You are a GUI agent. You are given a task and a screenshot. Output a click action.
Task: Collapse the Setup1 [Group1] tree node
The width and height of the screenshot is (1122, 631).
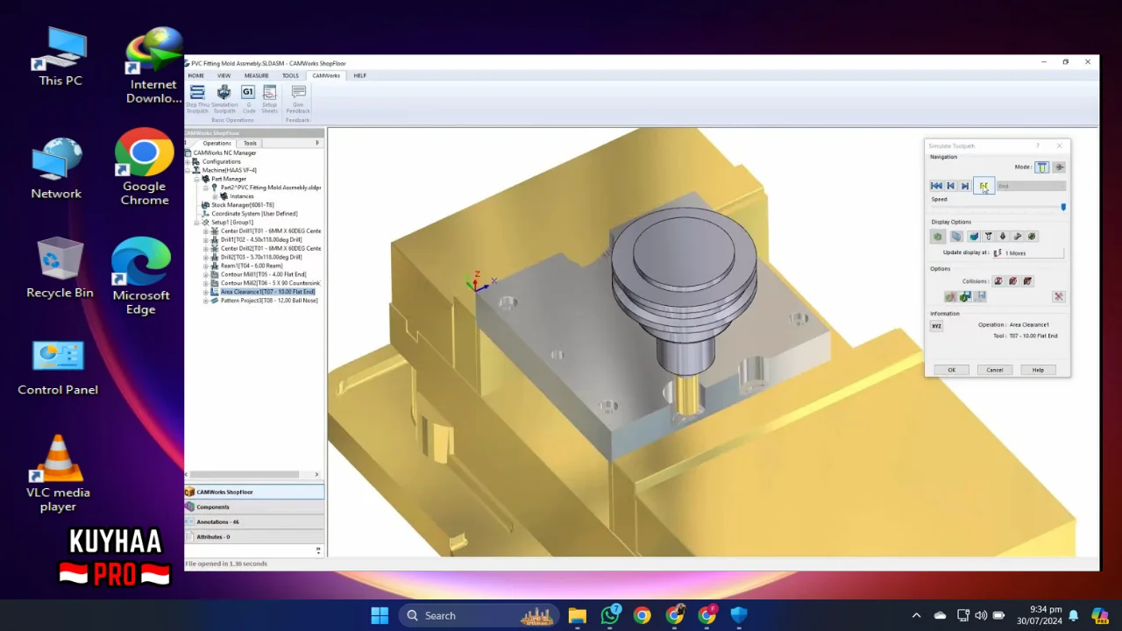pos(197,223)
